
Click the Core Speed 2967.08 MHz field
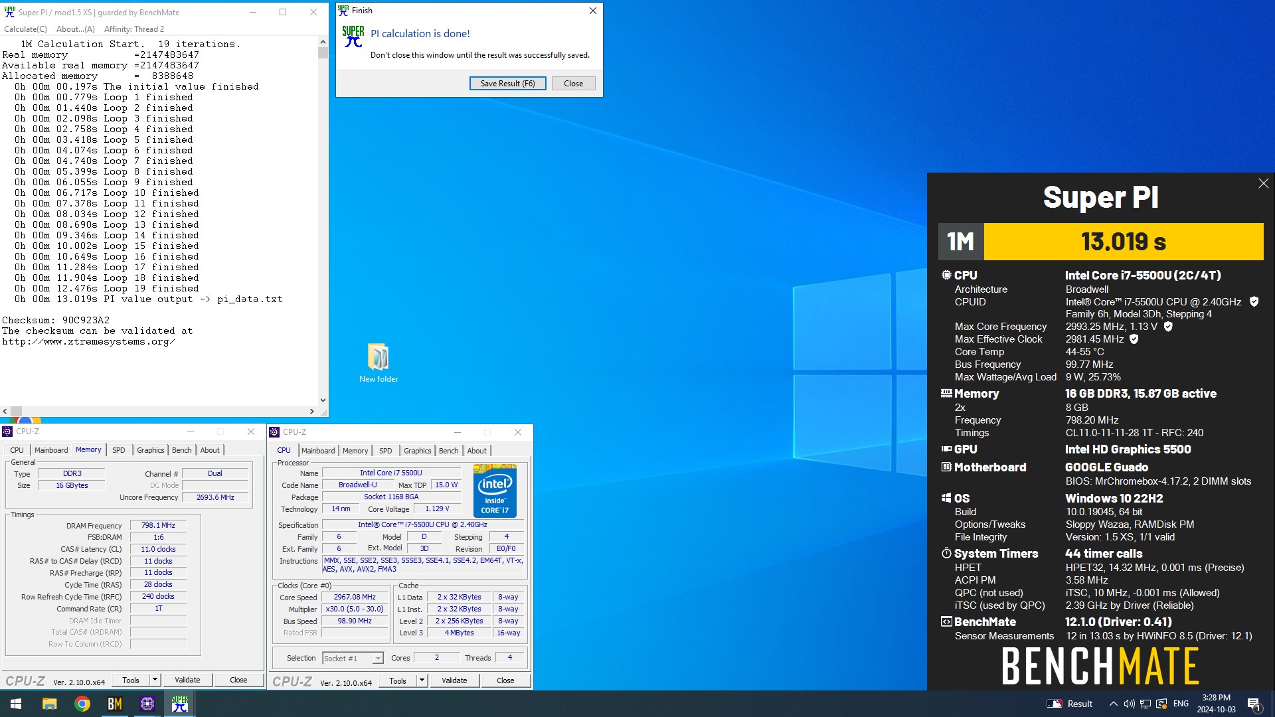[355, 597]
